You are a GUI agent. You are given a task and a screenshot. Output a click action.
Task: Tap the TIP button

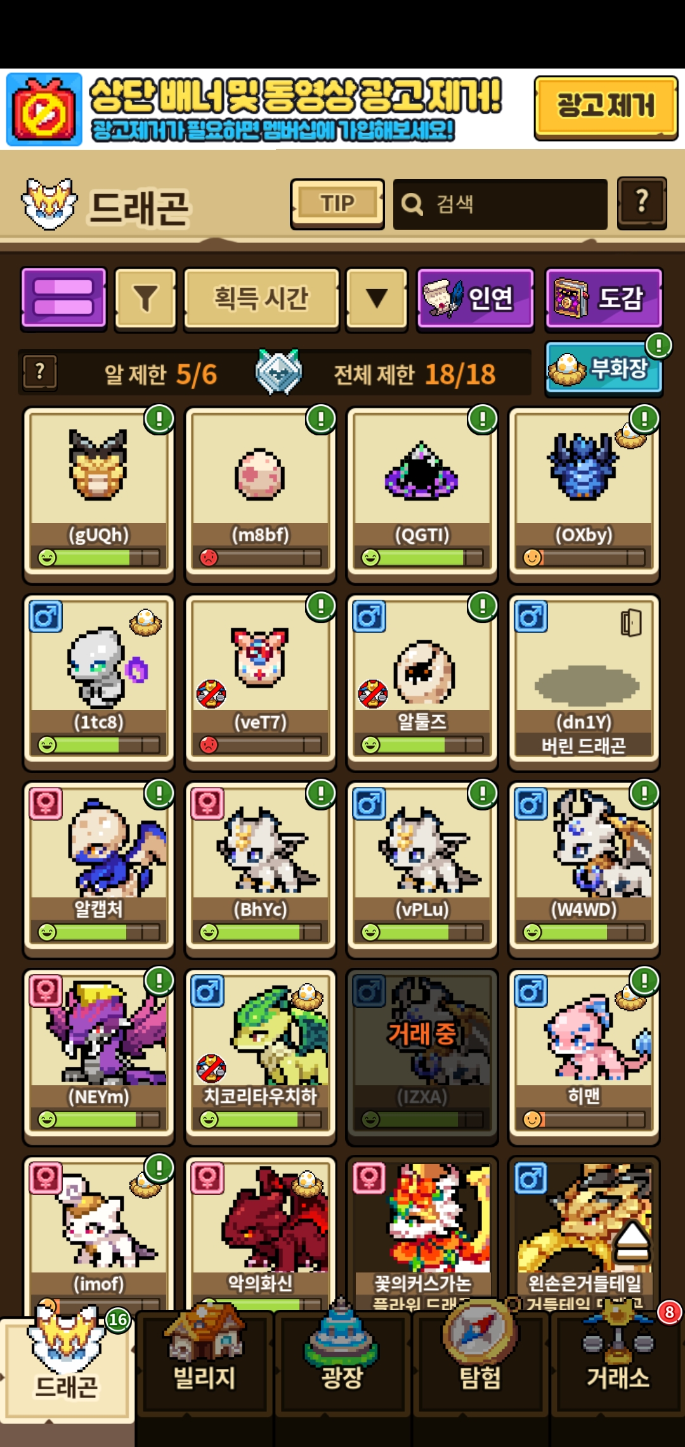pos(337,204)
